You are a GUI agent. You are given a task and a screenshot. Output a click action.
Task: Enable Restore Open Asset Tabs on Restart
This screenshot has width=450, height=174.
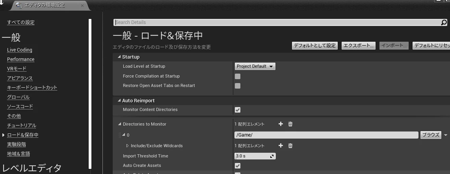coord(238,86)
